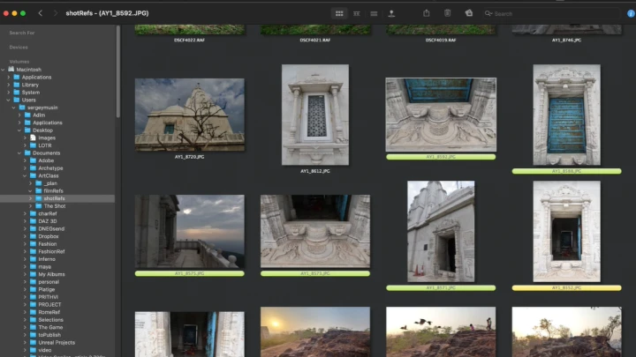Switch to thumbnail grid view

(x=339, y=13)
